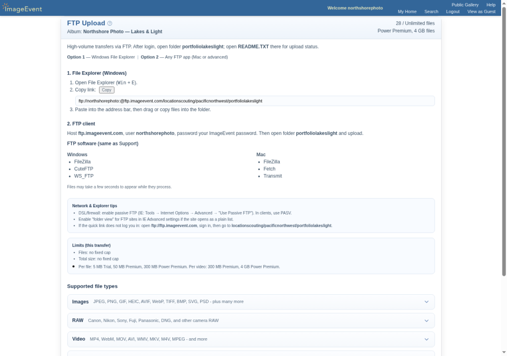
Task: Switch to View as Guest
Action: click(481, 12)
